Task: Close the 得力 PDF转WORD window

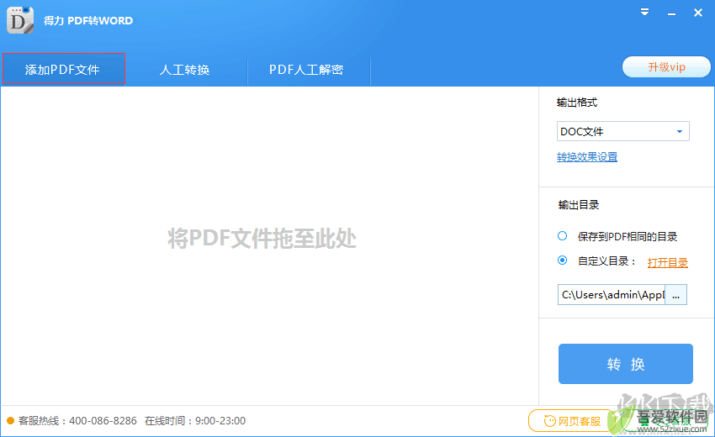Action: [x=697, y=13]
